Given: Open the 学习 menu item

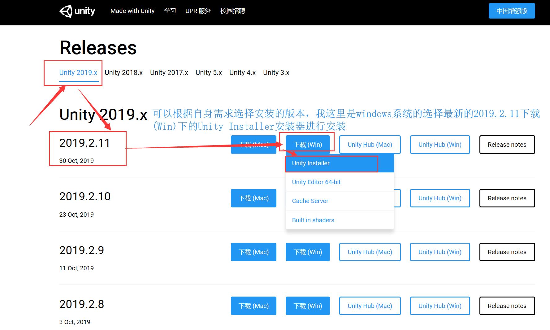Looking at the screenshot, I should coord(170,11).
